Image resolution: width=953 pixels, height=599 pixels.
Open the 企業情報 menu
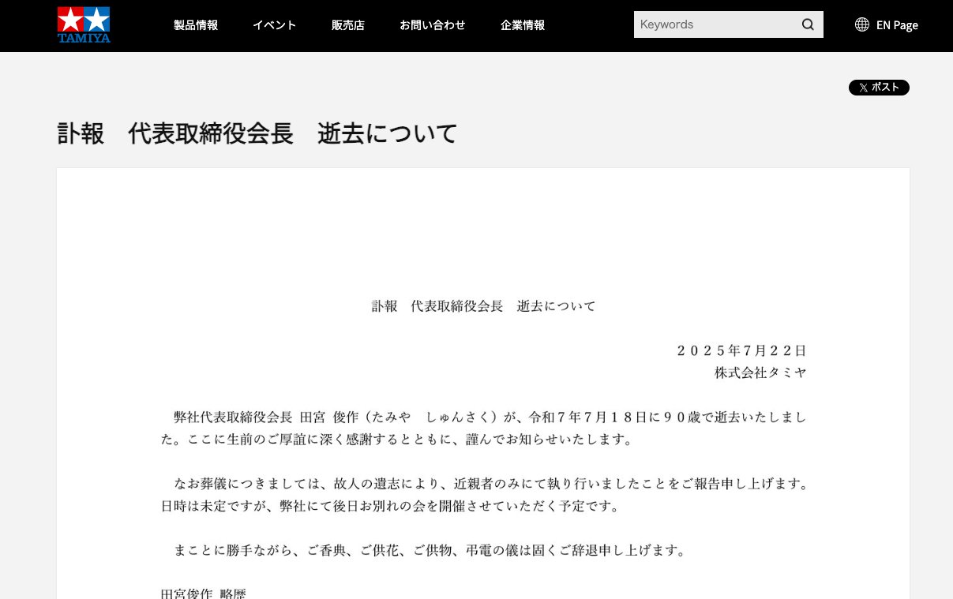coord(523,25)
